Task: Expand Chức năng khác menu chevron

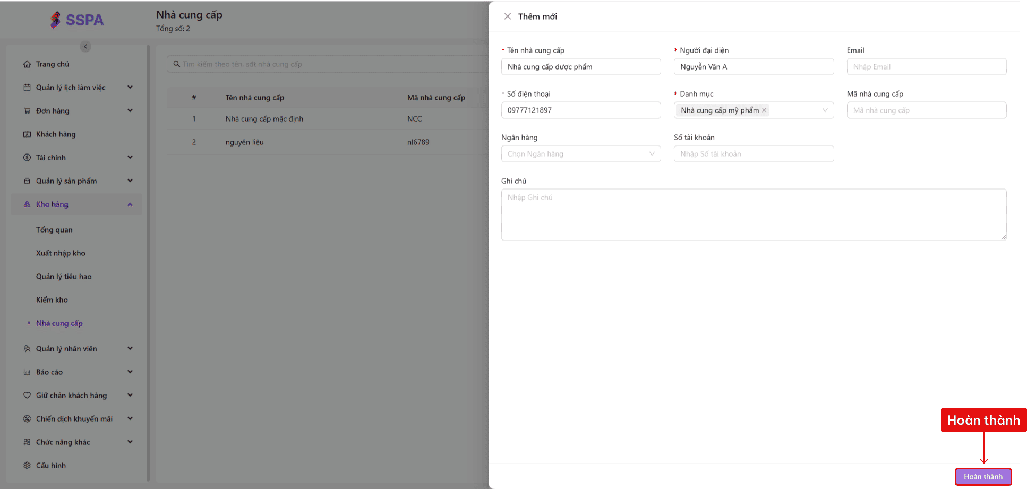Action: click(x=130, y=442)
